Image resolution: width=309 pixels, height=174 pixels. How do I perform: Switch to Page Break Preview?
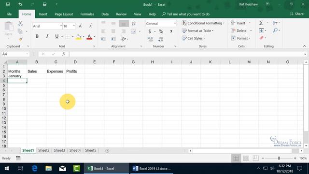coord(255,158)
